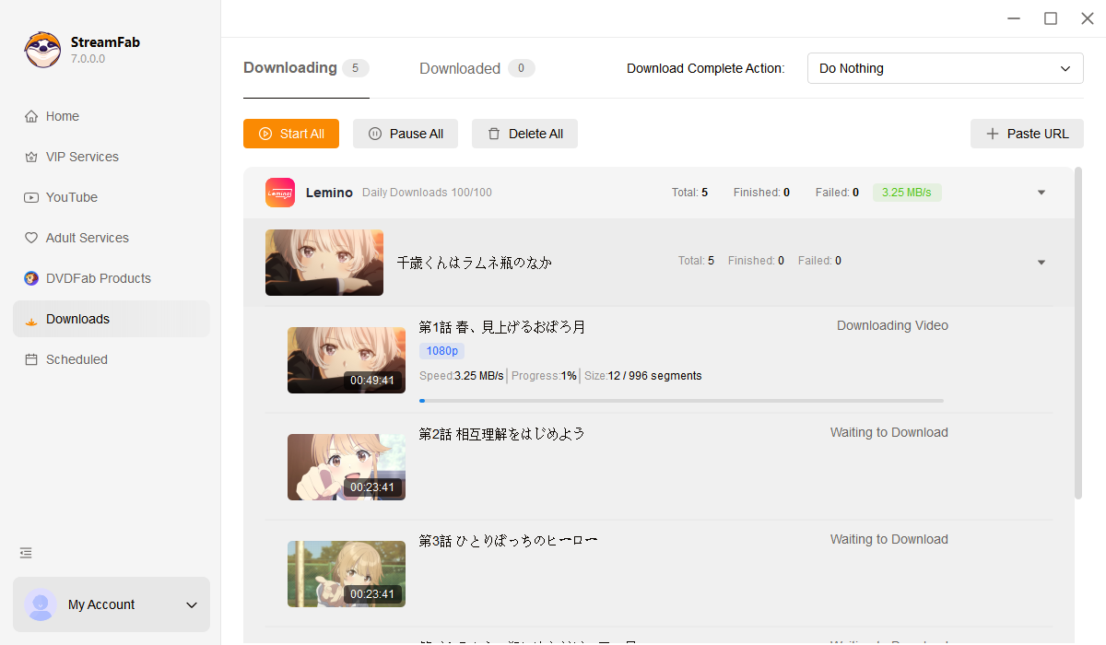Click Delete All to clear the queue
Viewport: 1106px width, 645px height.
click(524, 134)
